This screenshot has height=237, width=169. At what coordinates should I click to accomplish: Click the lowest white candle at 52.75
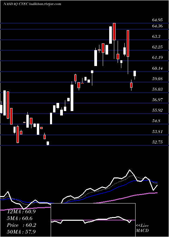coord(48,143)
